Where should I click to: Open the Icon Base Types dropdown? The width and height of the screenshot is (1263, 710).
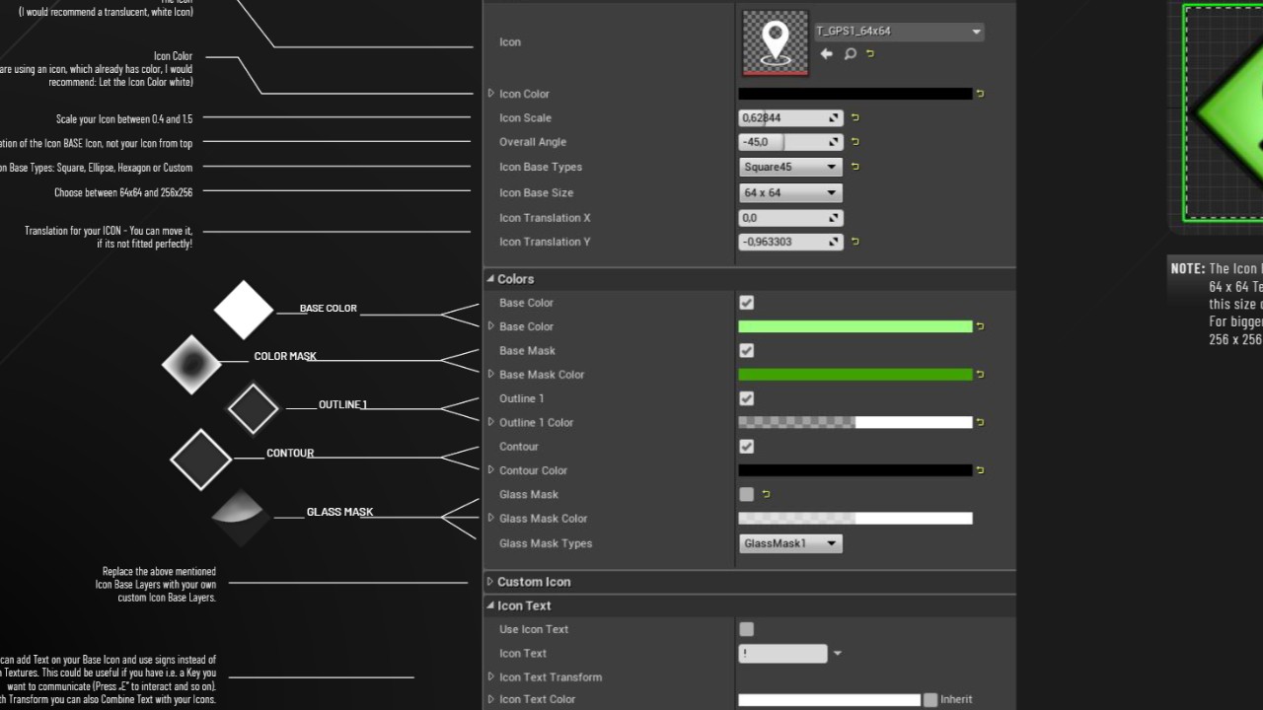790,167
